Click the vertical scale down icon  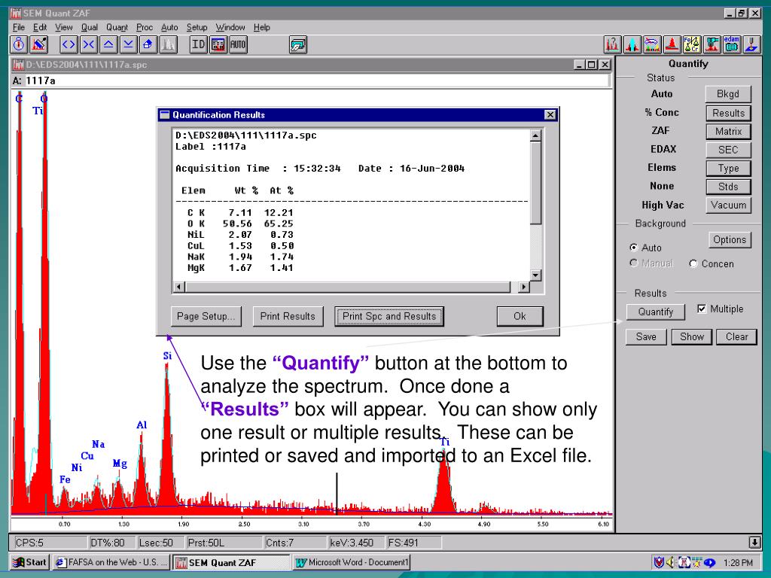tap(128, 44)
